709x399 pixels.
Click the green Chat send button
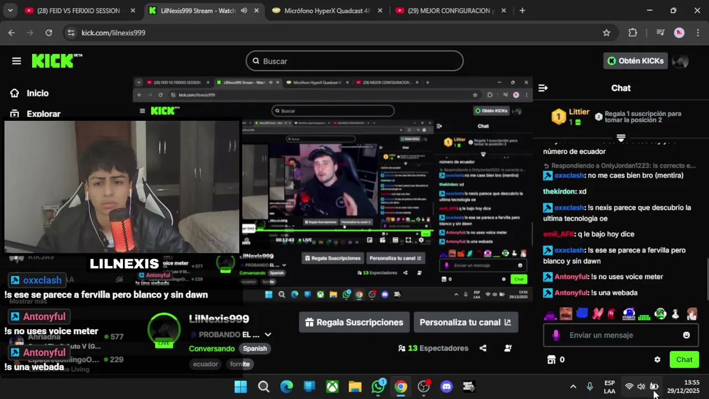[x=684, y=360]
